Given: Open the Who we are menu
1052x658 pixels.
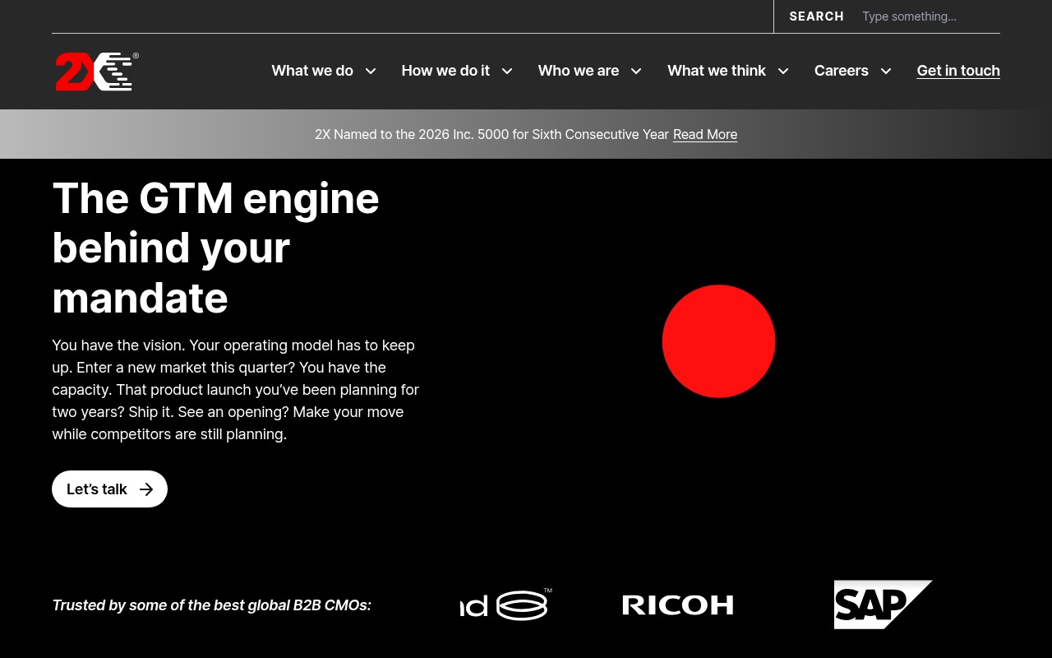Looking at the screenshot, I should tap(579, 71).
